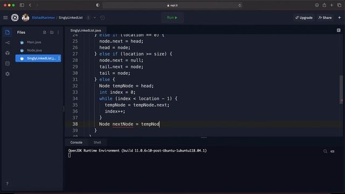Open the Files panel more options menu

click(x=58, y=32)
